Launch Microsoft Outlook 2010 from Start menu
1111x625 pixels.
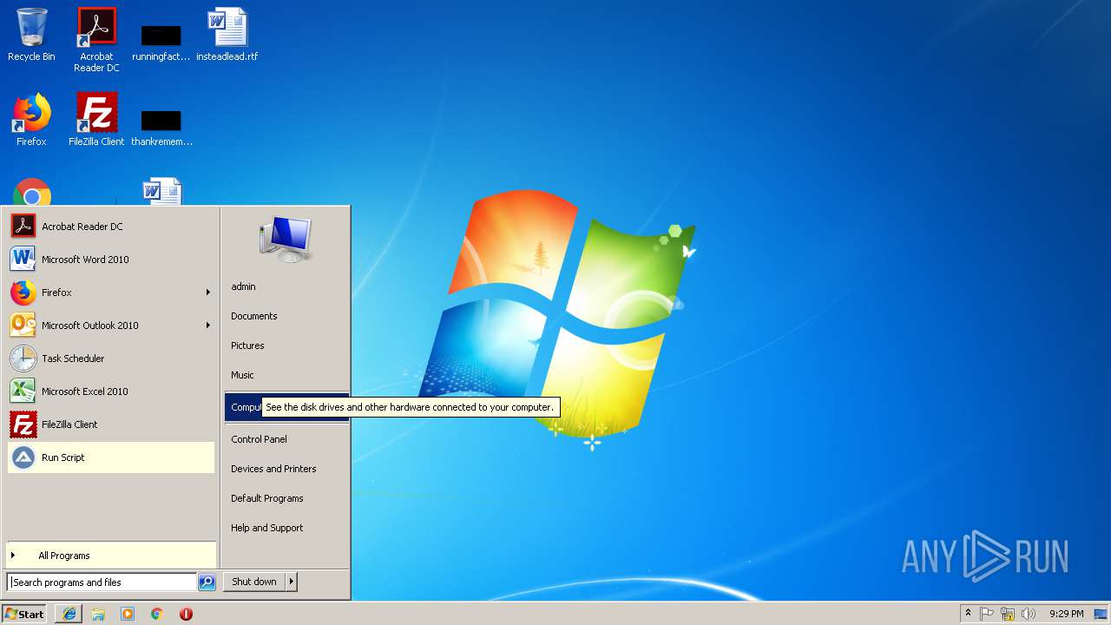click(x=110, y=326)
